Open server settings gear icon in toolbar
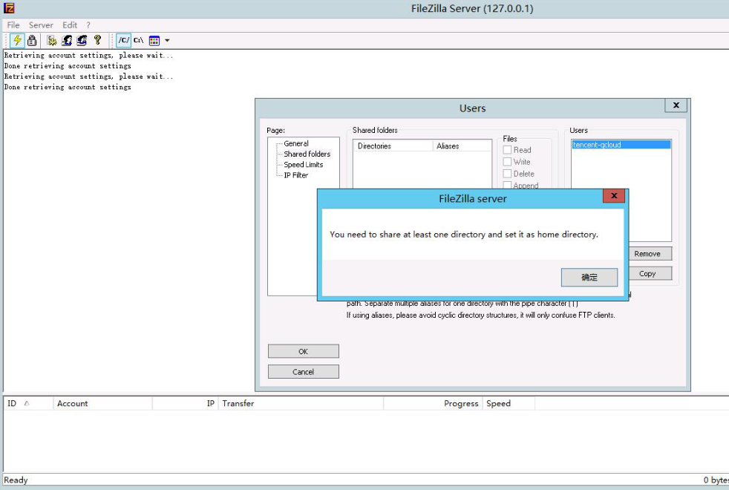 (52, 40)
